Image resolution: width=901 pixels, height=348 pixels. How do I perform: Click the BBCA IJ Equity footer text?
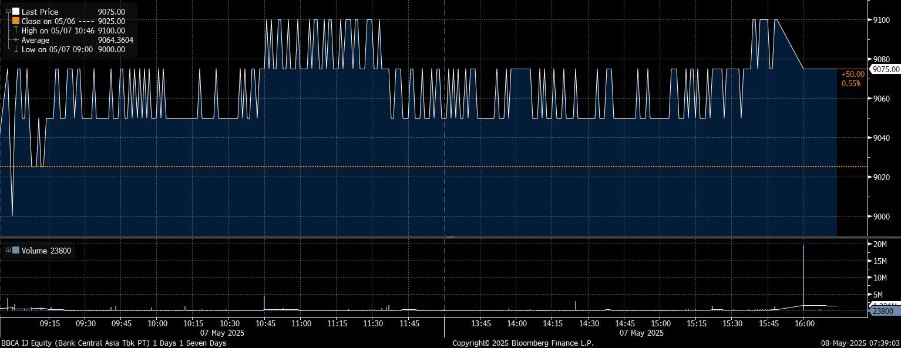point(113,343)
